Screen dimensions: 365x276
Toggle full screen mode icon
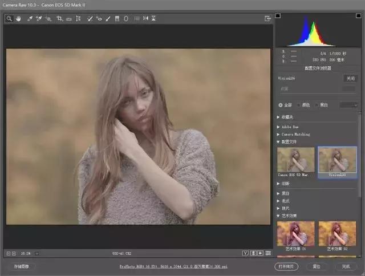pos(267,19)
